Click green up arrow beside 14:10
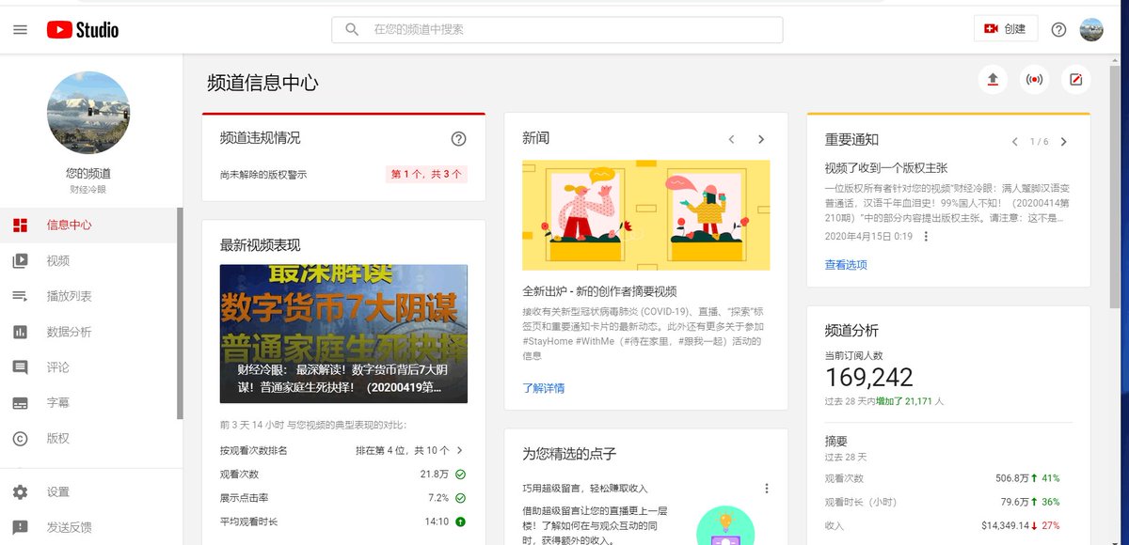Image resolution: width=1129 pixels, height=545 pixels. click(460, 521)
